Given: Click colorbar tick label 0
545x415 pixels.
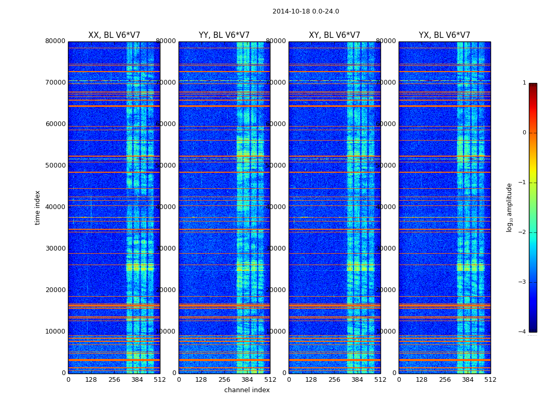Looking at the screenshot, I should (x=524, y=133).
